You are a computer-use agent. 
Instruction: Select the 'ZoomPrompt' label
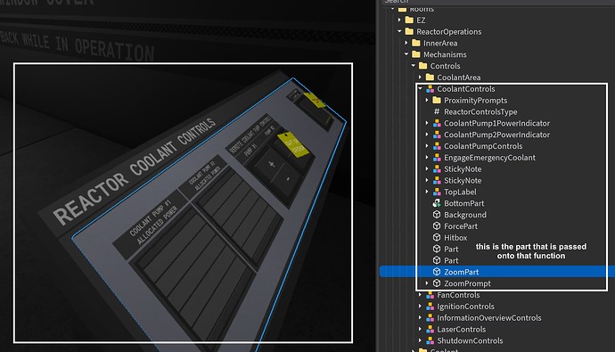click(x=467, y=283)
